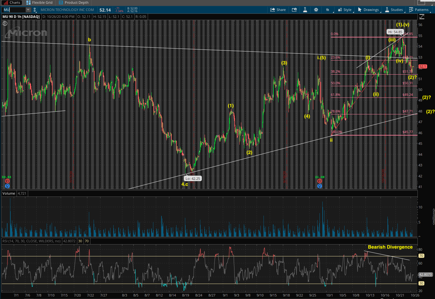Click the symbol link clipboard icon
This screenshot has height=299, width=435.
coord(35,10)
